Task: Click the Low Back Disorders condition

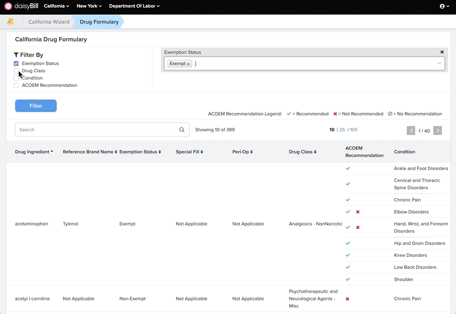Action: point(415,267)
